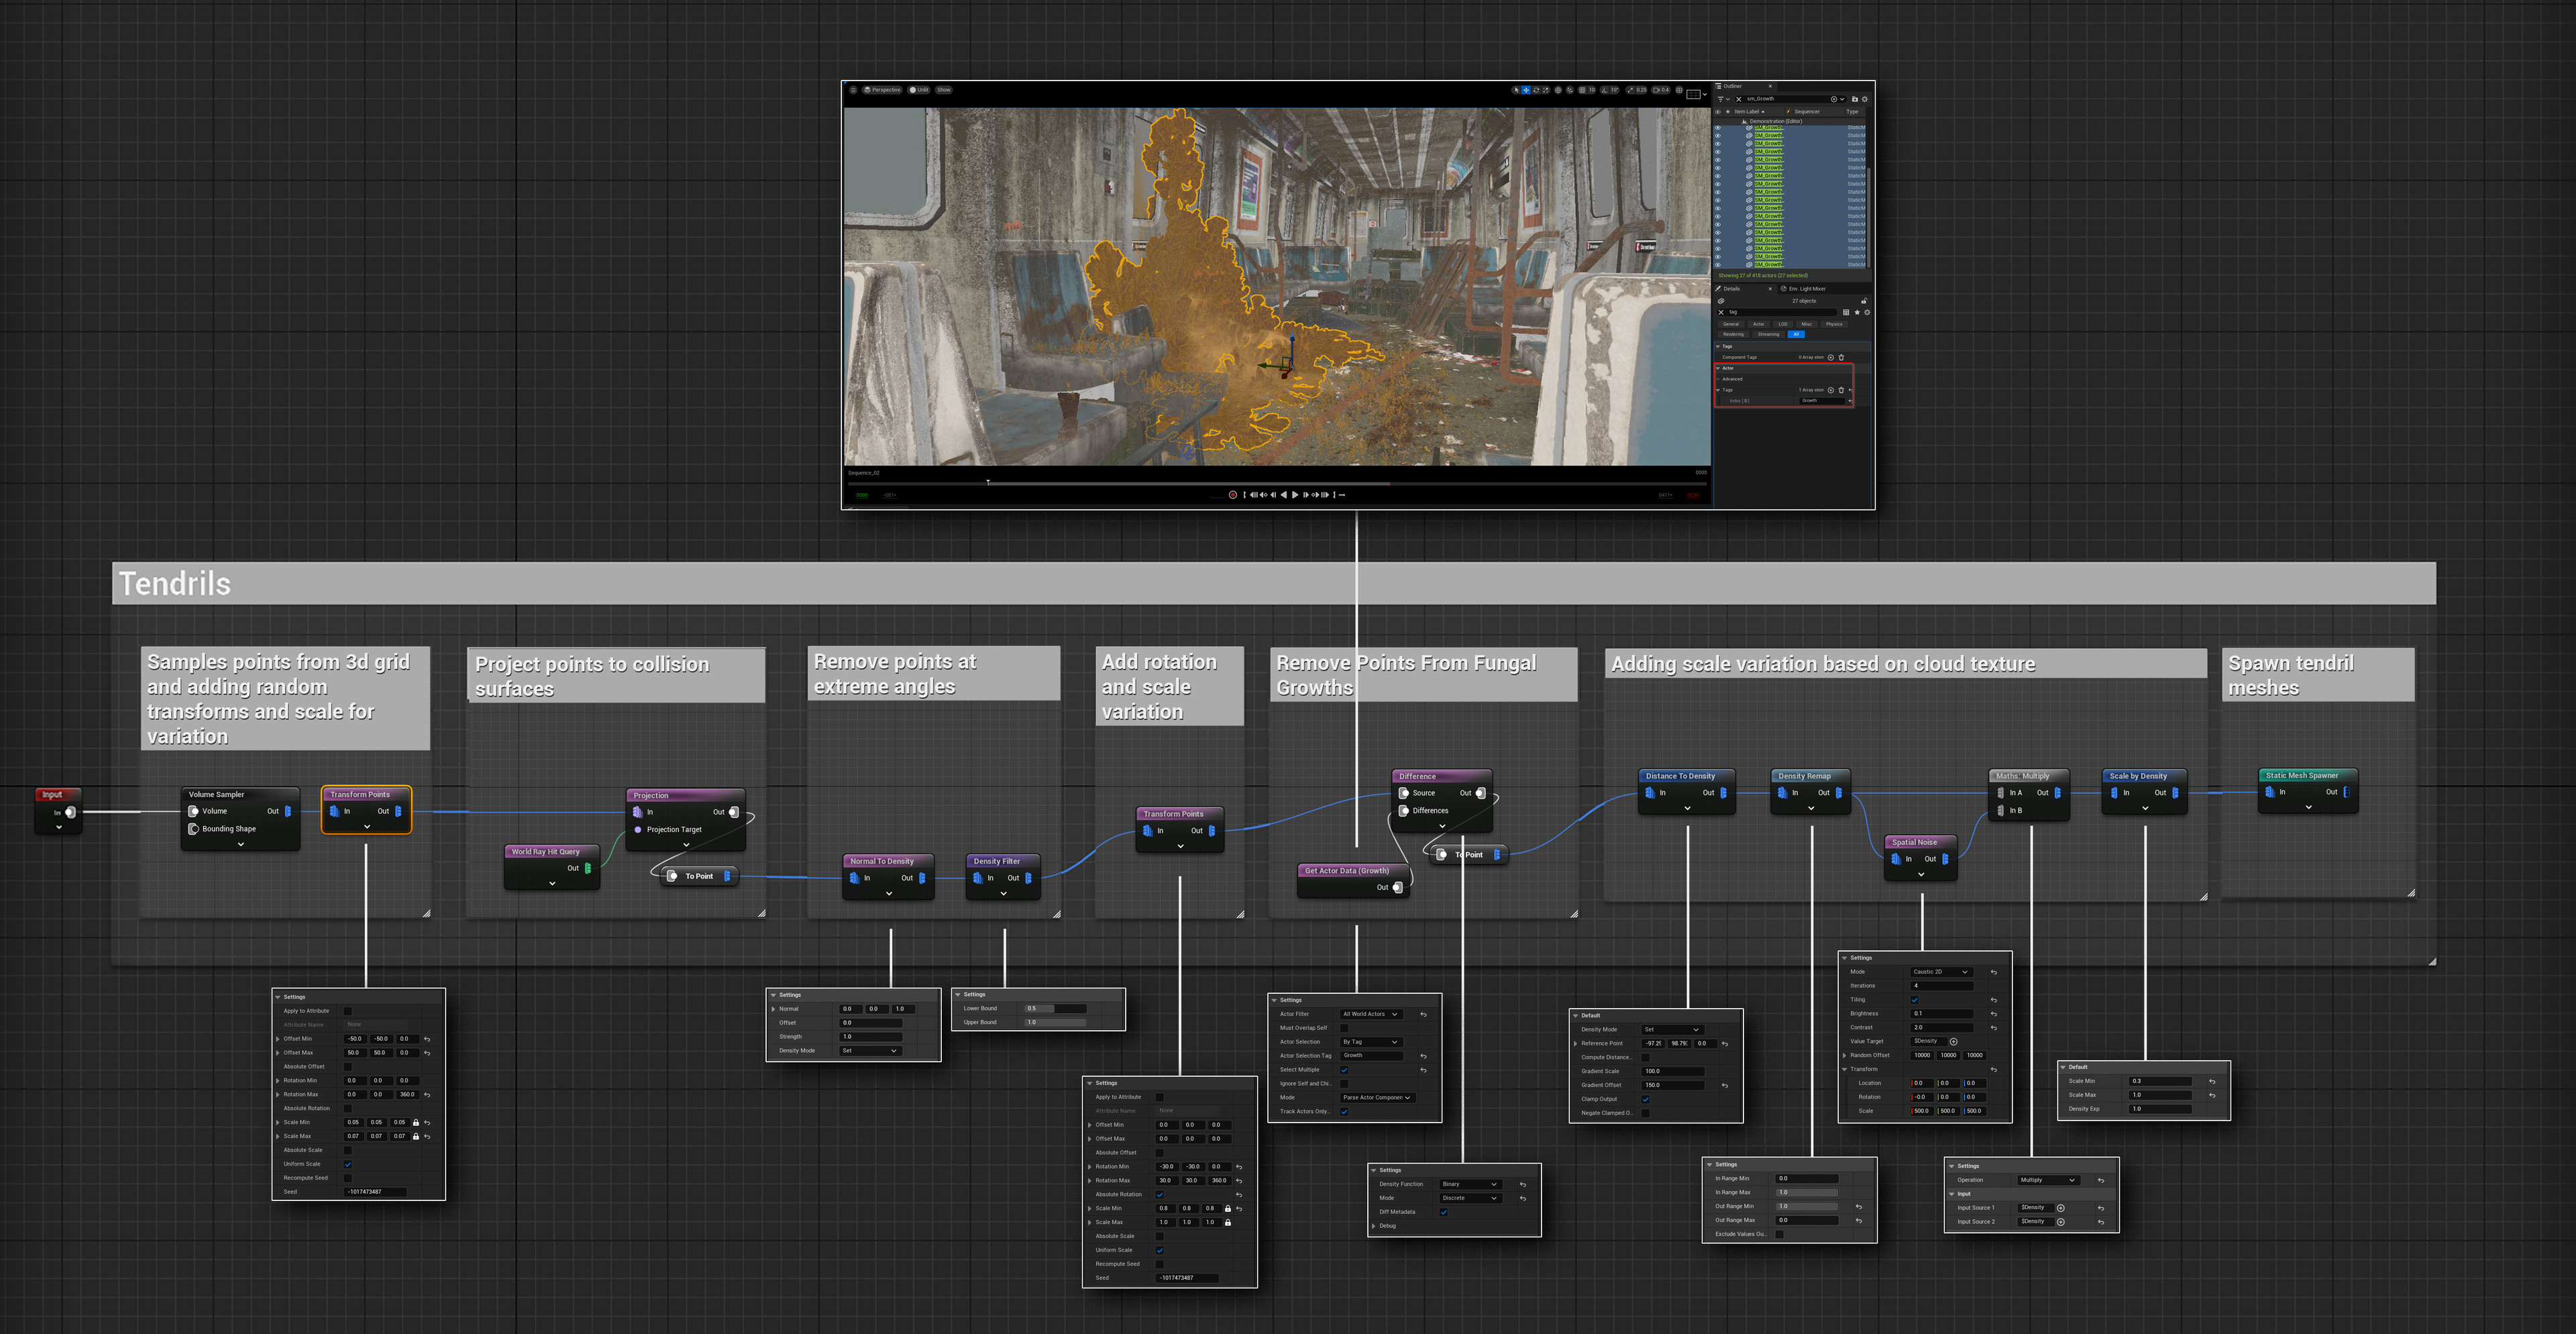Click plus icon beside Value Target $Density
The width and height of the screenshot is (2576, 1334).
click(x=1954, y=1042)
